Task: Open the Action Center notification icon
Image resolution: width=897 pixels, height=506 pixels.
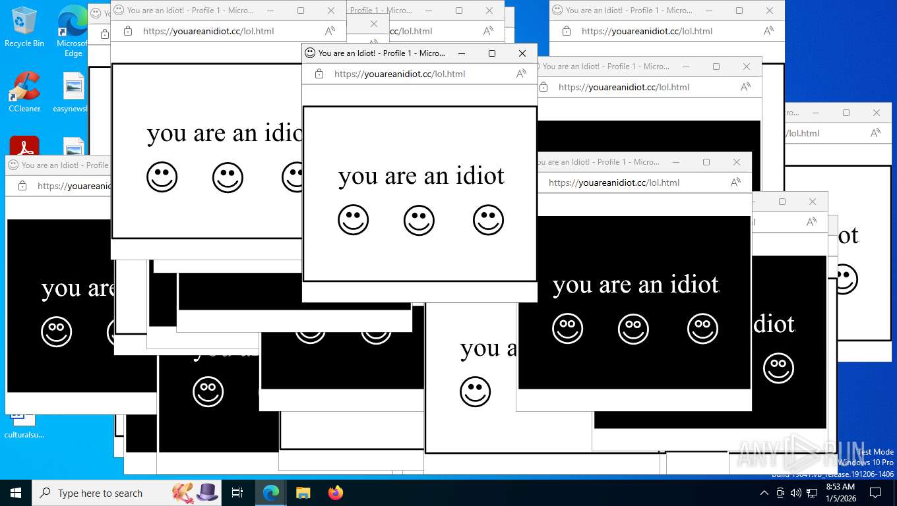Action: [x=875, y=493]
